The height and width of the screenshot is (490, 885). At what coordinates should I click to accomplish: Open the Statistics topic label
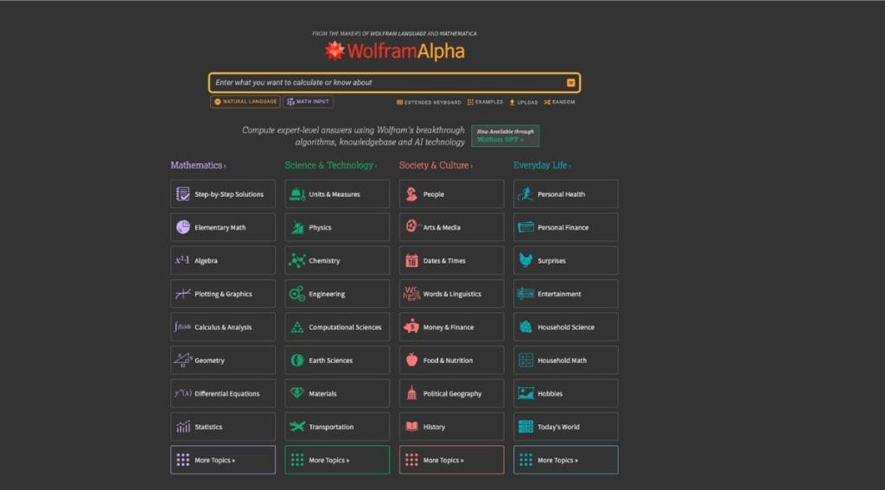coord(208,427)
